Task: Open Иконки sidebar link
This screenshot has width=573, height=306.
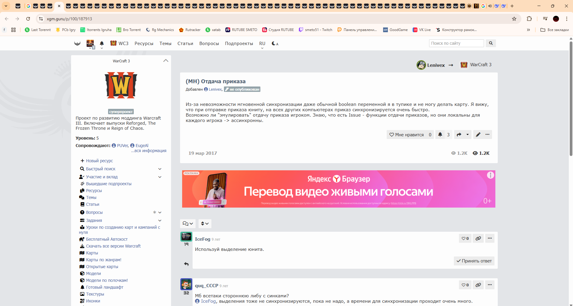Action: click(93, 301)
